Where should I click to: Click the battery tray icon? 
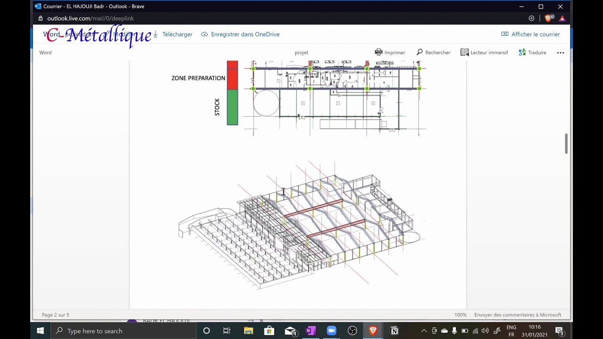(465, 331)
